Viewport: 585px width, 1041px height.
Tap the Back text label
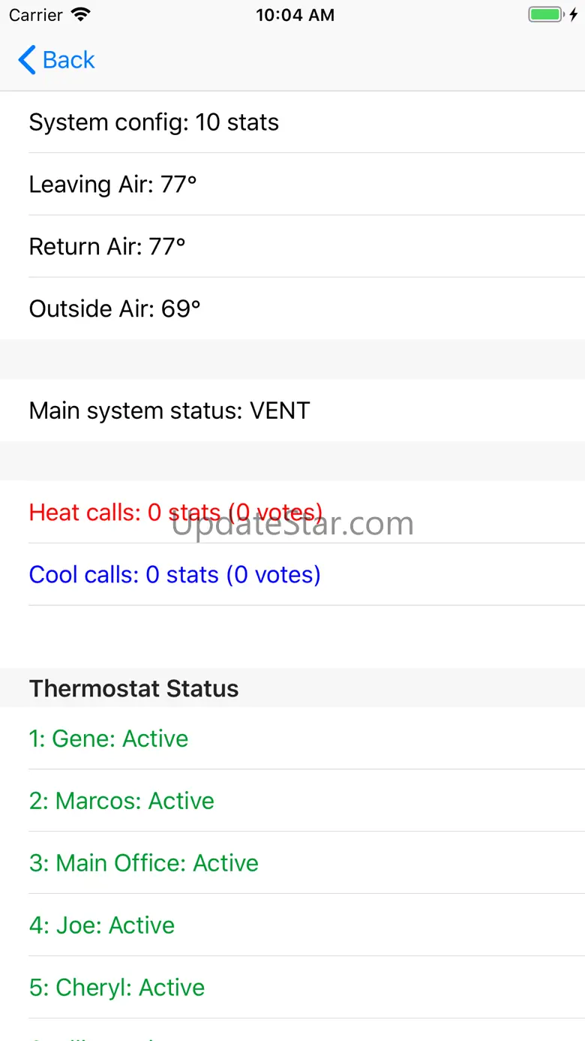click(69, 60)
